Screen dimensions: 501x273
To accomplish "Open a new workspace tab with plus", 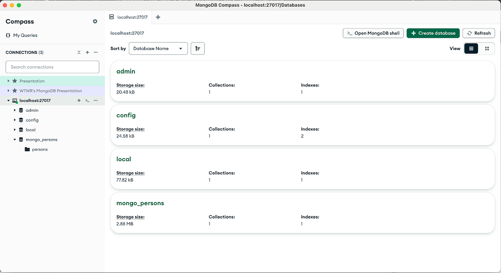I will coord(158,17).
